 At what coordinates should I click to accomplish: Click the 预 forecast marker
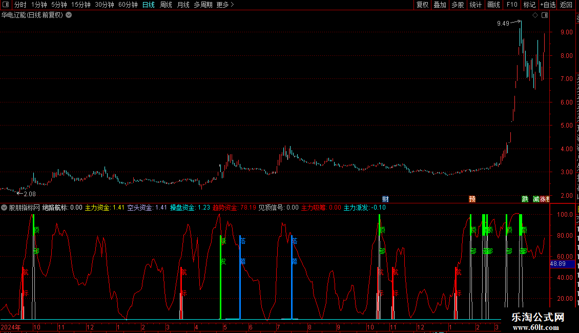472,199
